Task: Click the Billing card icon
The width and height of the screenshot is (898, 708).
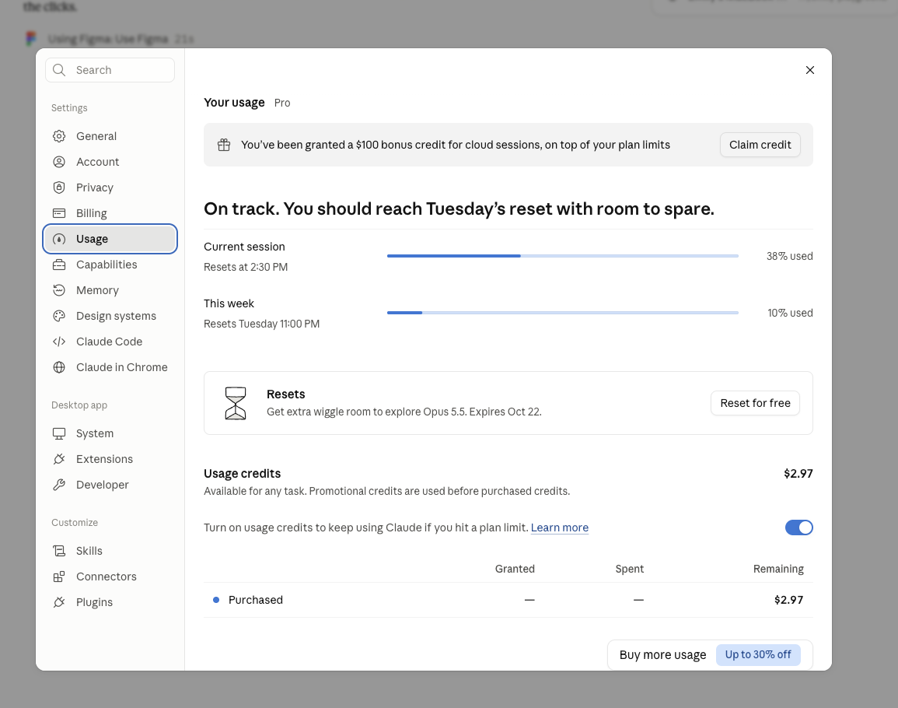Action: tap(59, 213)
